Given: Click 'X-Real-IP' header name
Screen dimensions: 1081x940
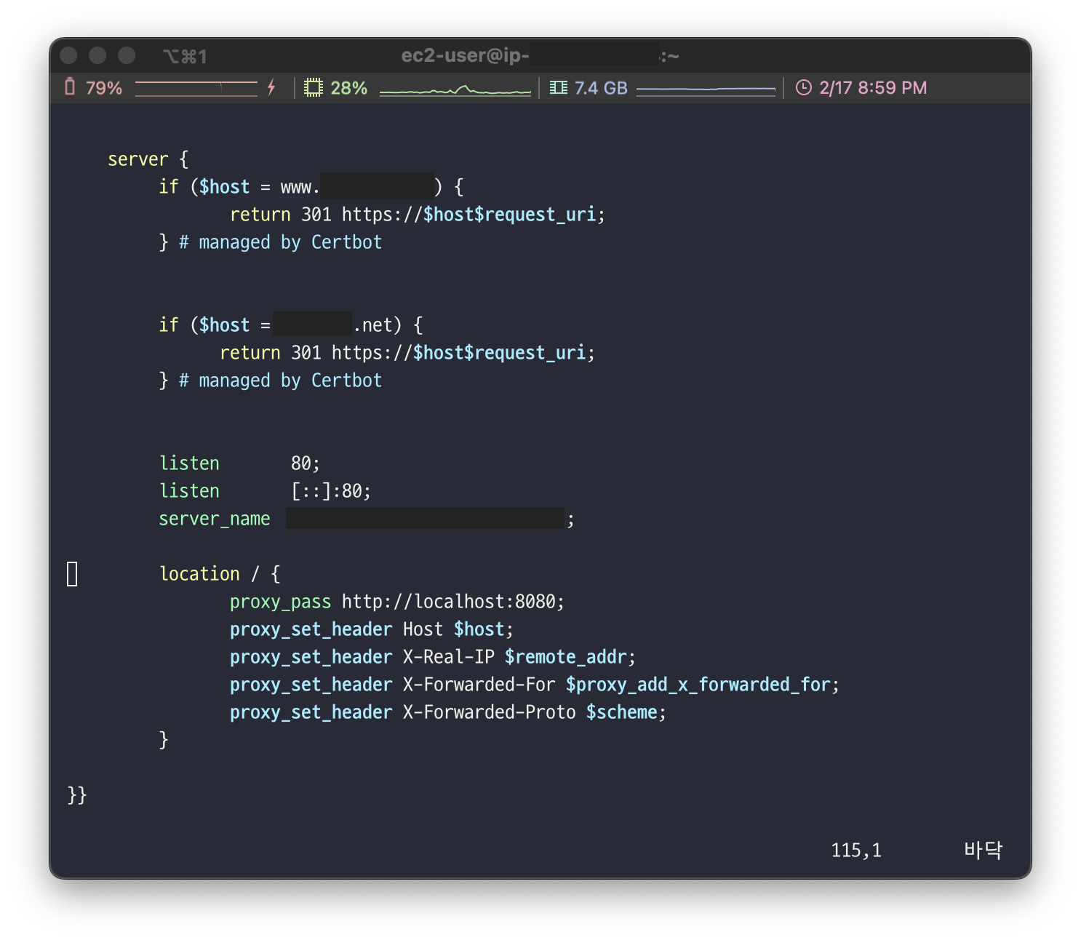Looking at the screenshot, I should click(449, 657).
